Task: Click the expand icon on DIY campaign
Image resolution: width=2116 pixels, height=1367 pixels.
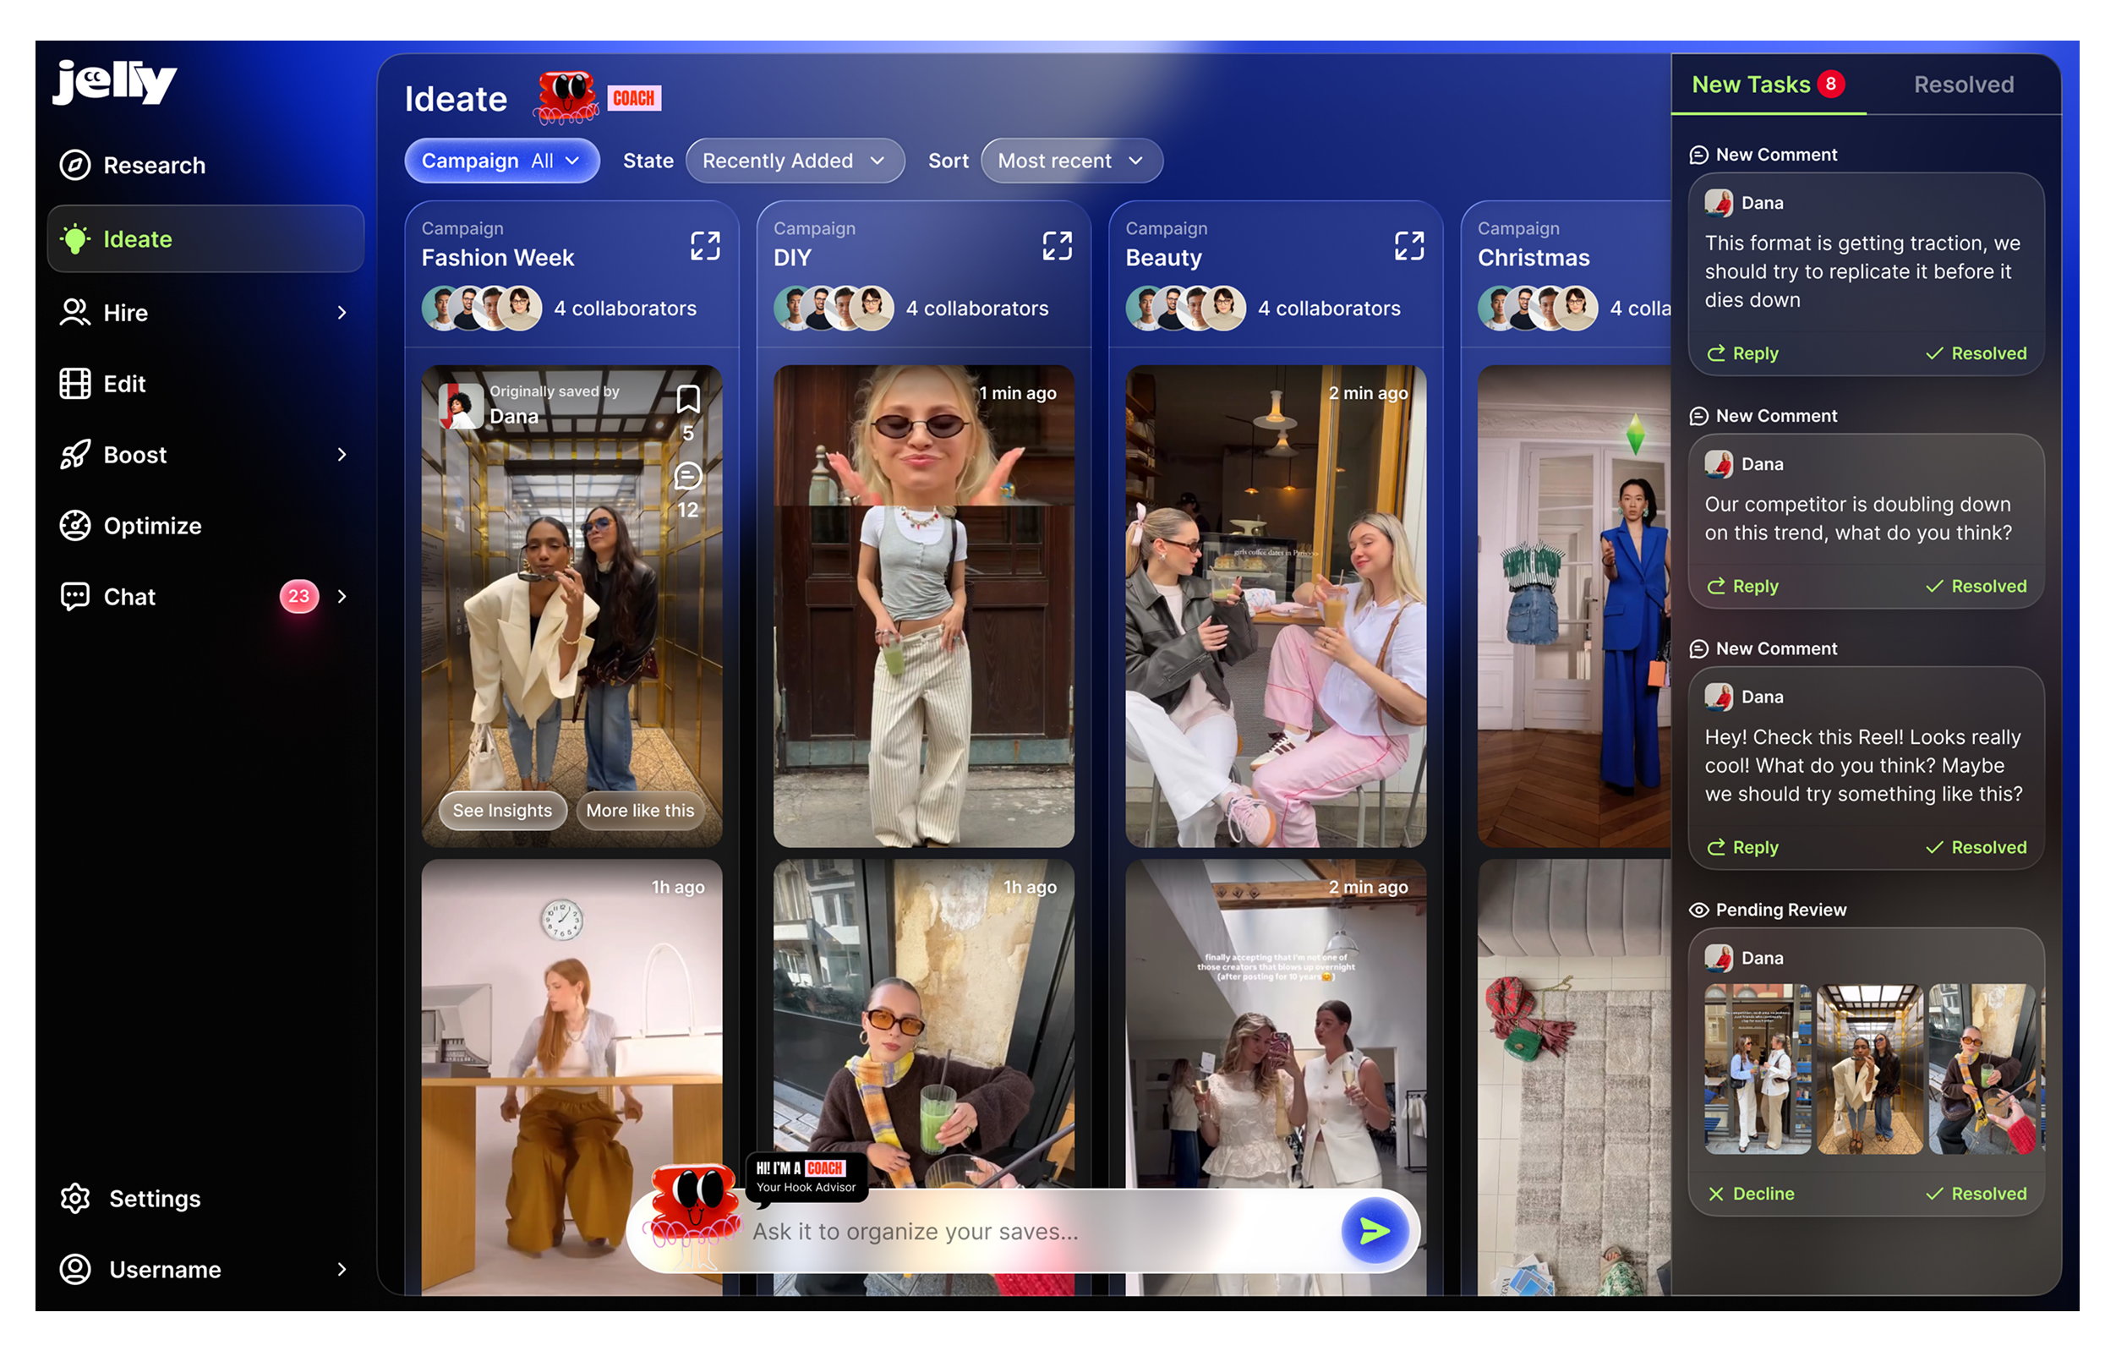Action: [x=1056, y=246]
